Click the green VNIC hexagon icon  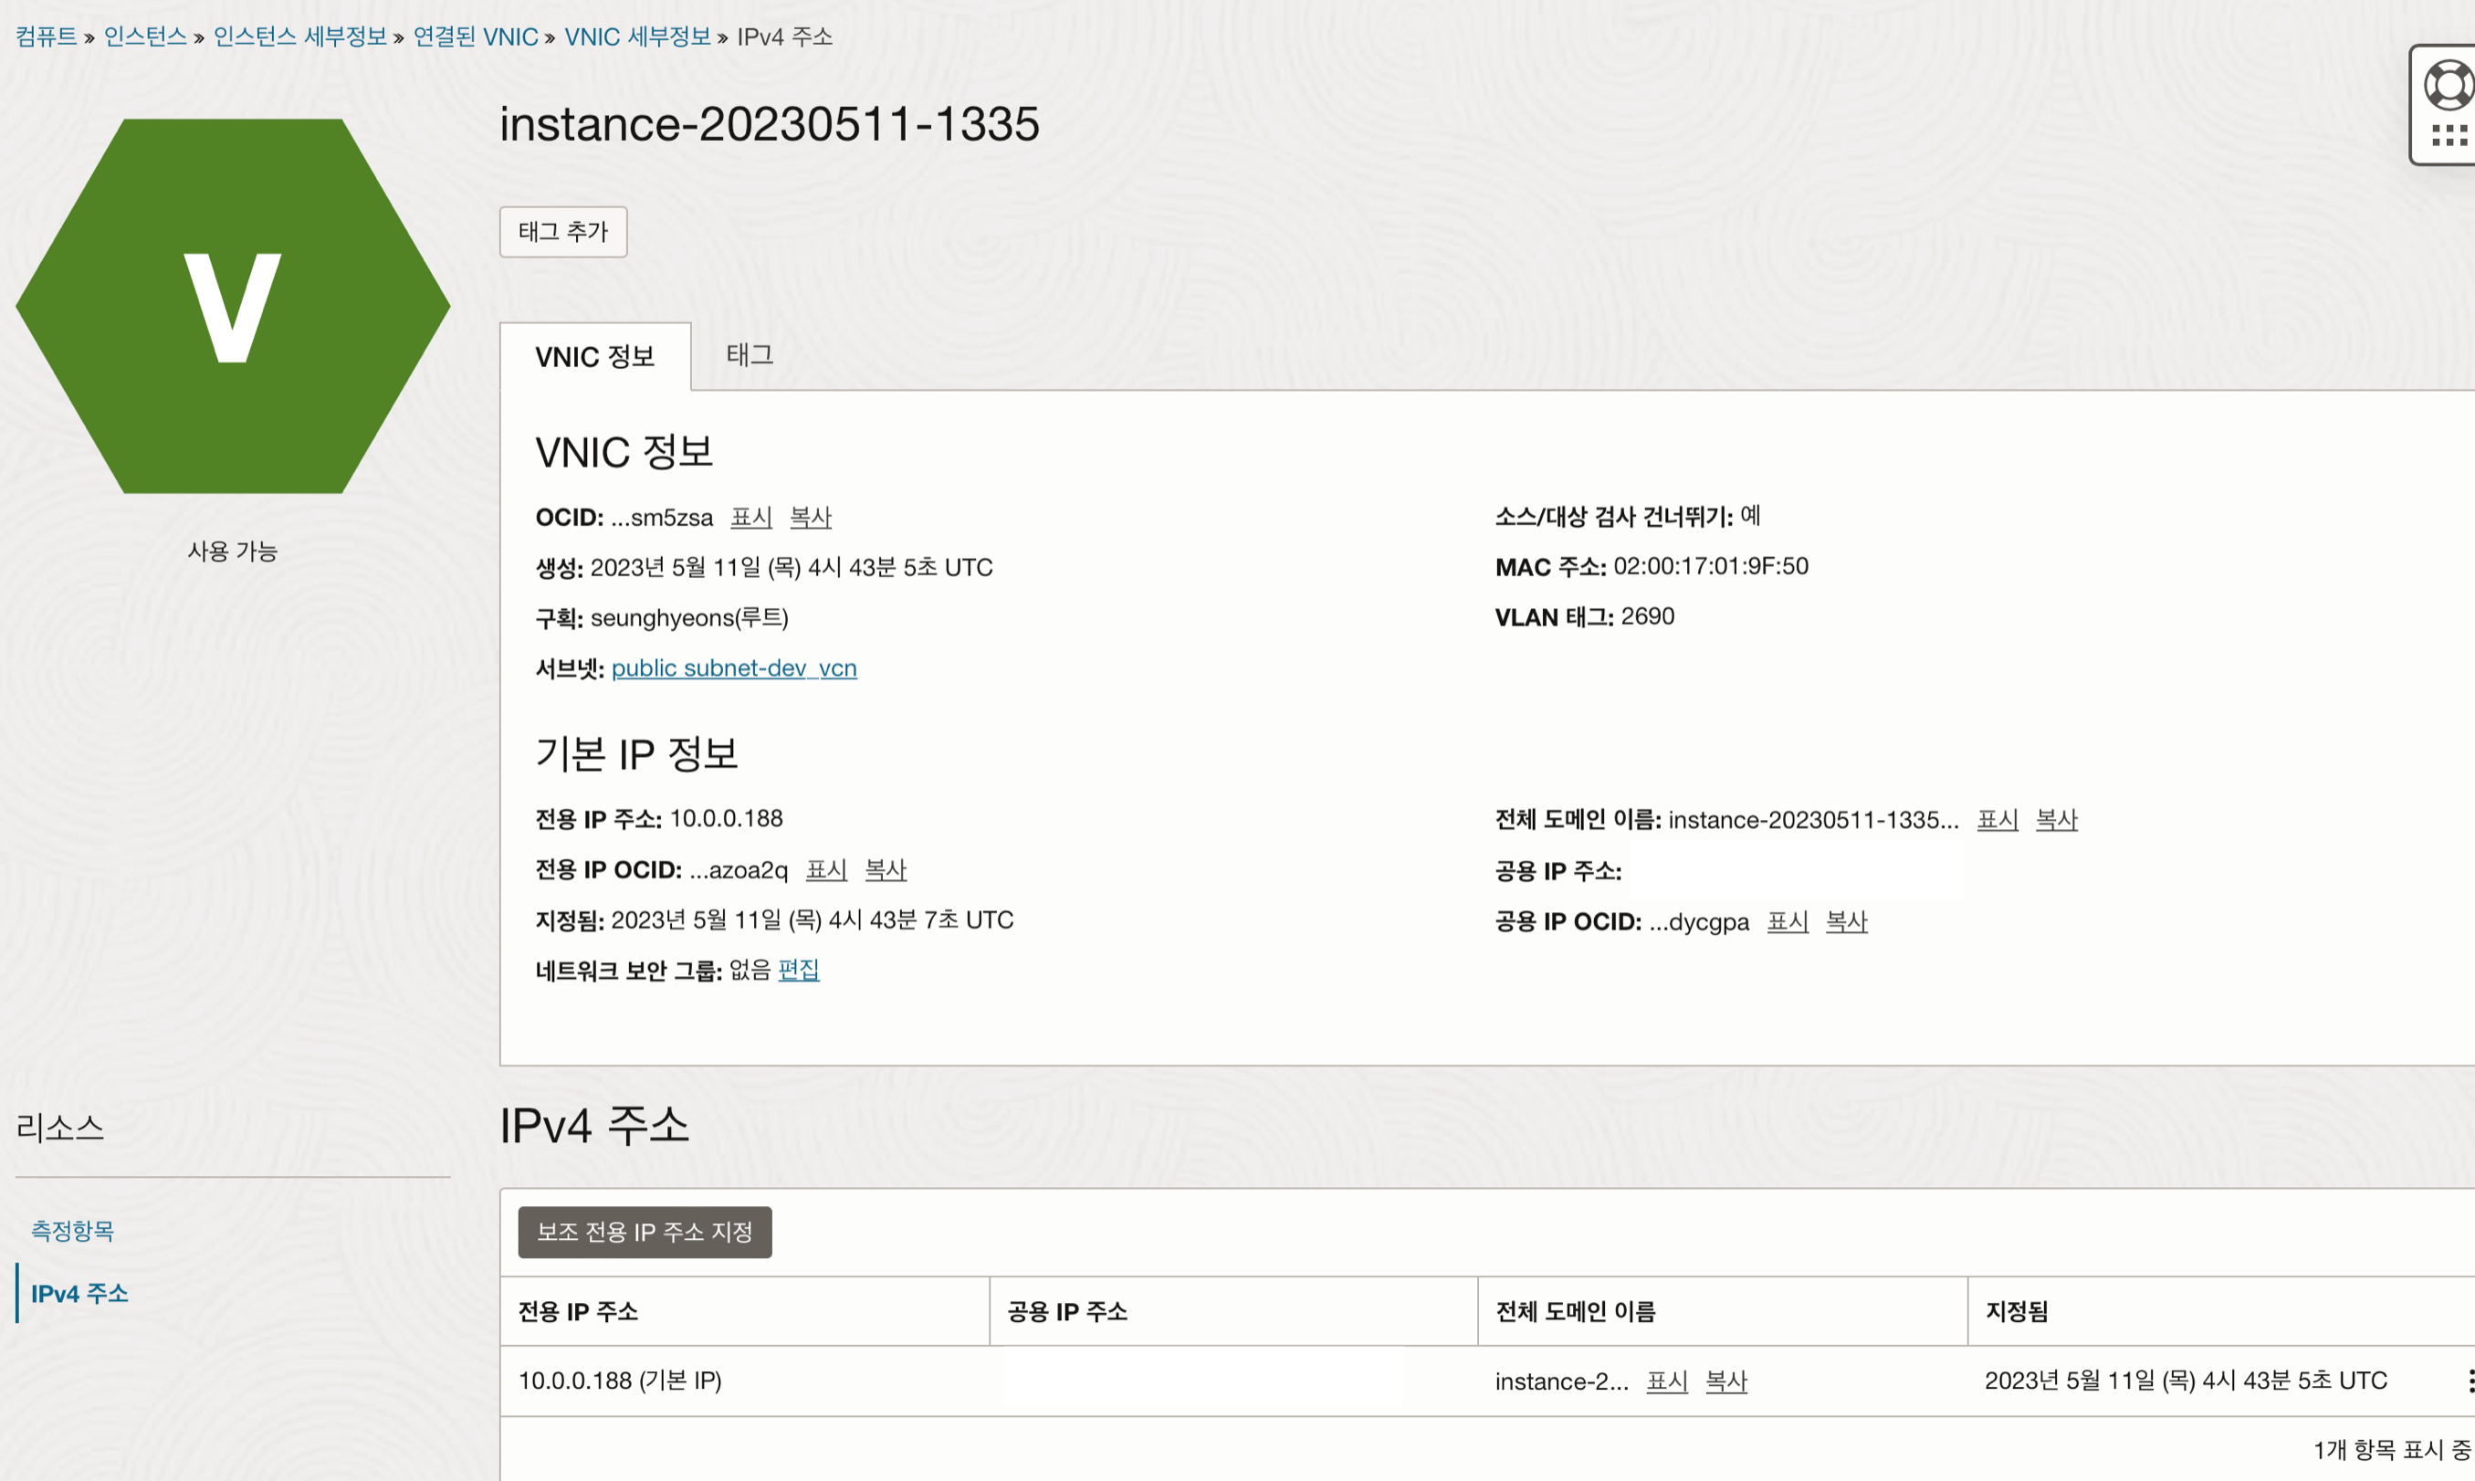[233, 305]
